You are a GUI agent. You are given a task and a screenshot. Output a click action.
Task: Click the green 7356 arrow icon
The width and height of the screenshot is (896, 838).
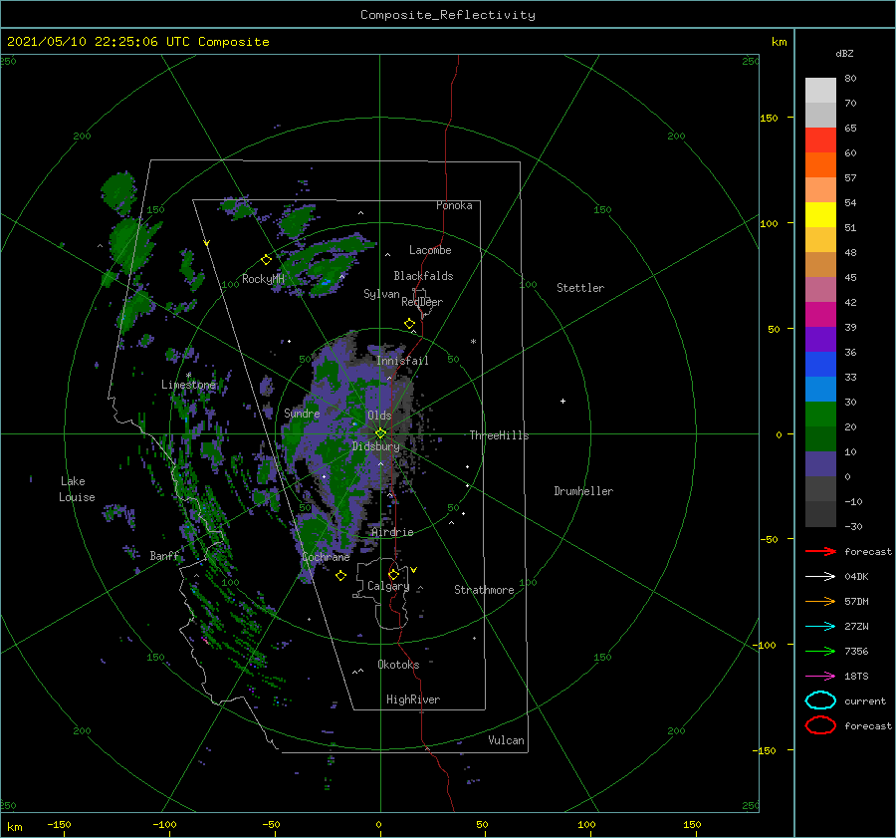(820, 651)
